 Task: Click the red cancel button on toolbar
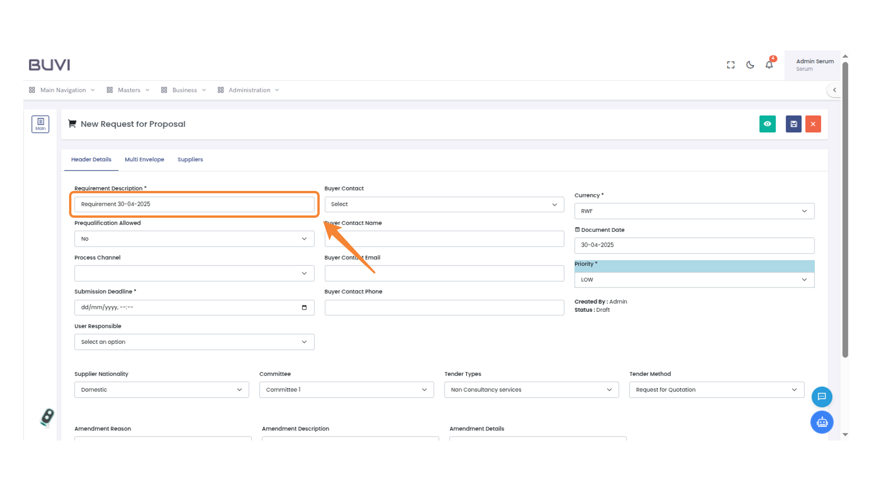813,124
